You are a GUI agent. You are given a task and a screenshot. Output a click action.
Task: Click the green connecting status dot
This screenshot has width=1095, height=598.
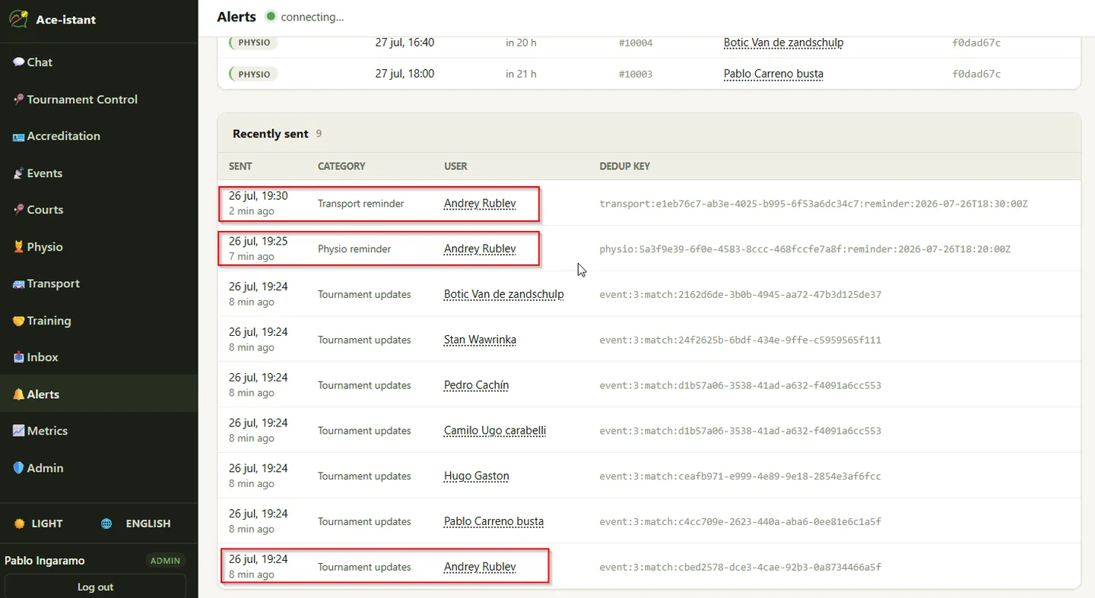(271, 16)
